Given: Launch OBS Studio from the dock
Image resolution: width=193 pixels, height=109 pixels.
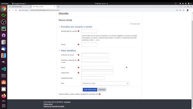Looking at the screenshot, I should click(x=4, y=22).
